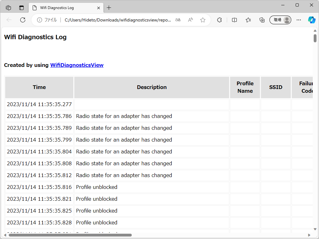Open the Extensions puzzle icon
The image size is (319, 239).
tap(219, 20)
